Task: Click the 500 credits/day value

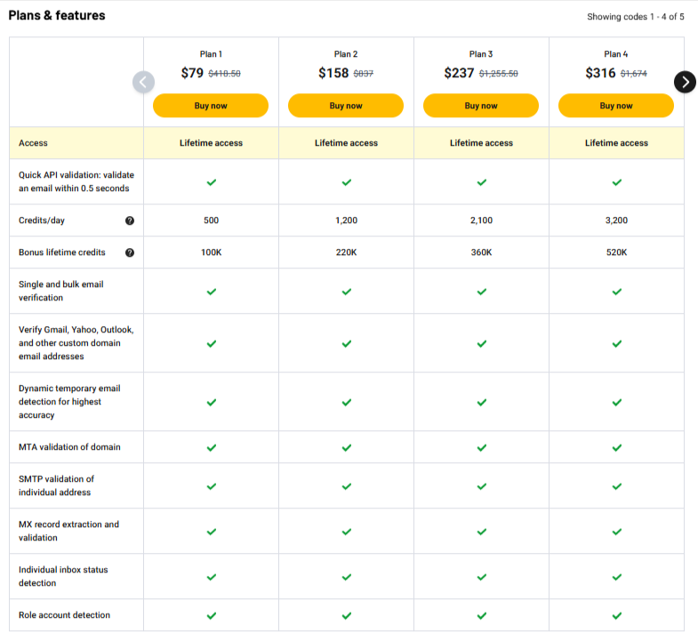Action: click(211, 220)
